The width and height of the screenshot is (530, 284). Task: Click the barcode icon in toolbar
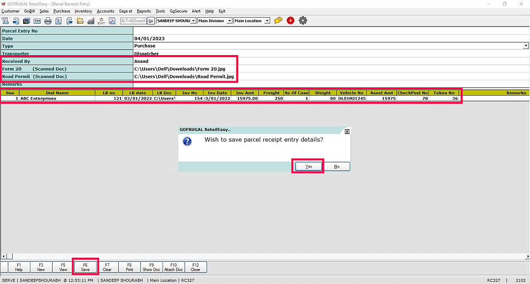tap(37, 21)
